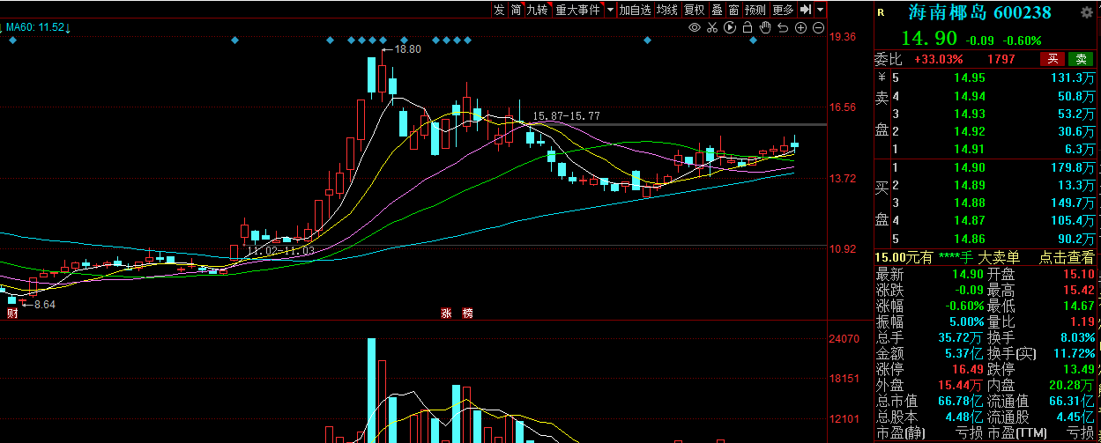Toggle 均线 moving averages display
1101x443 pixels.
tap(667, 10)
